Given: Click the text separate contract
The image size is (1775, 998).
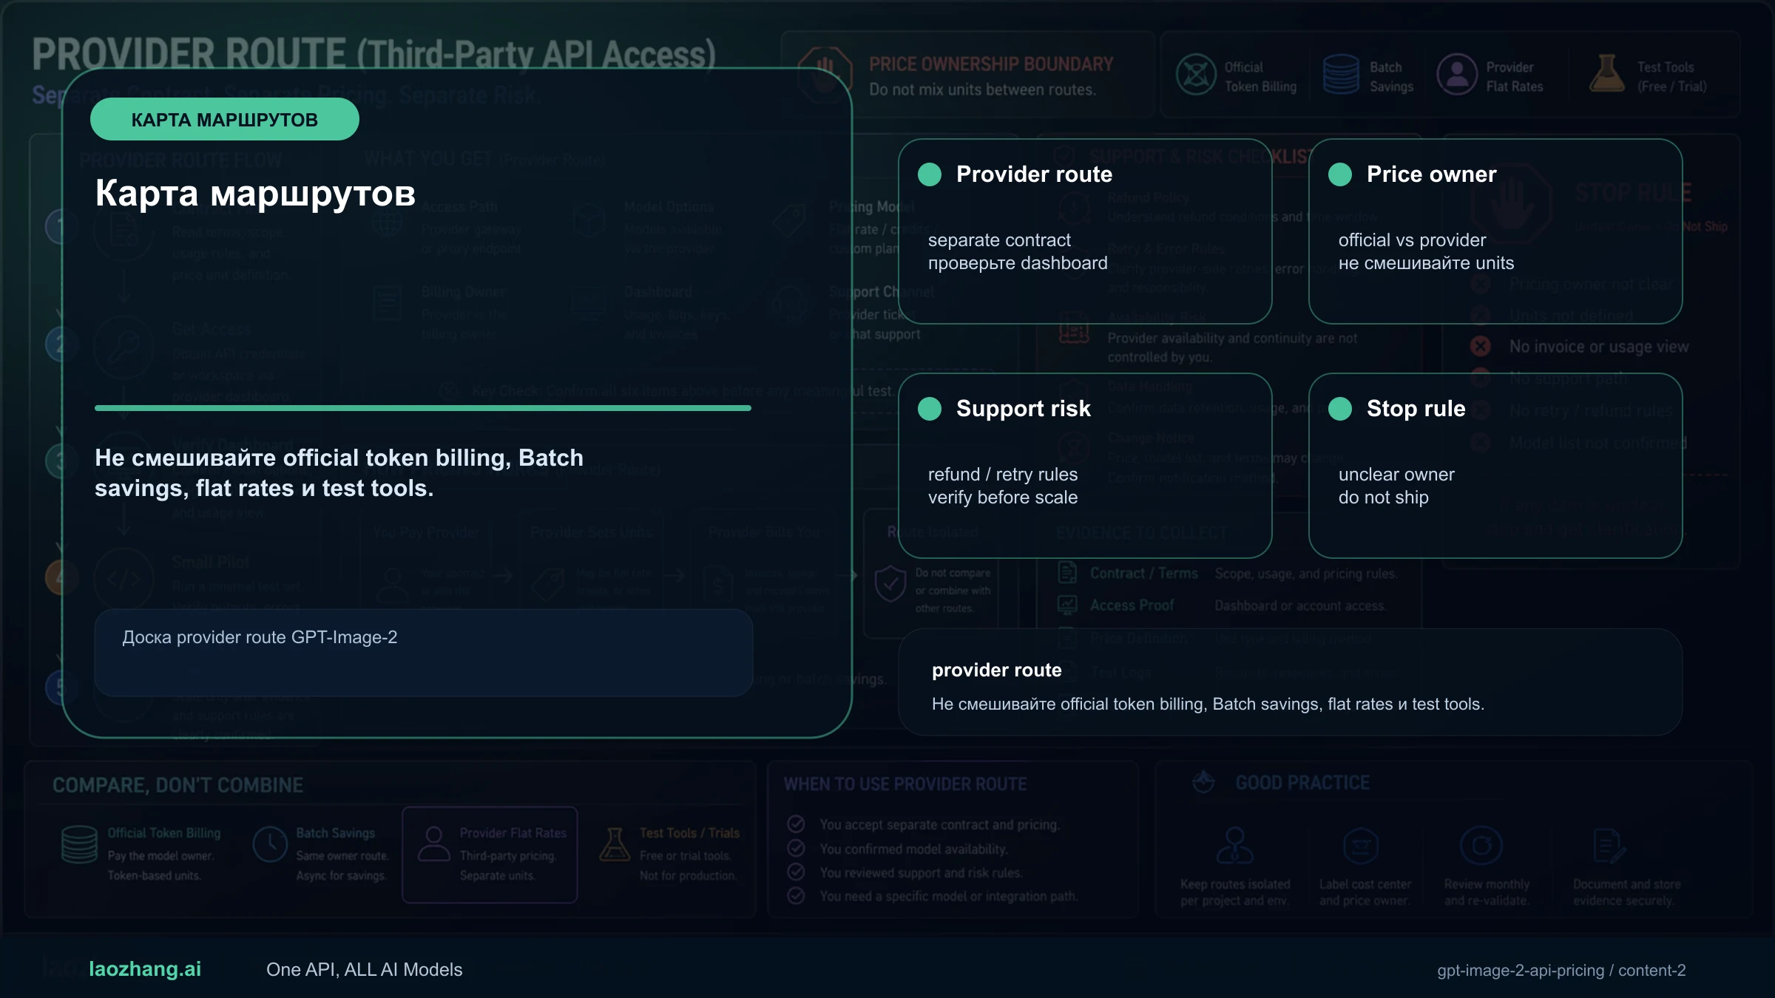Looking at the screenshot, I should pyautogui.click(x=999, y=240).
